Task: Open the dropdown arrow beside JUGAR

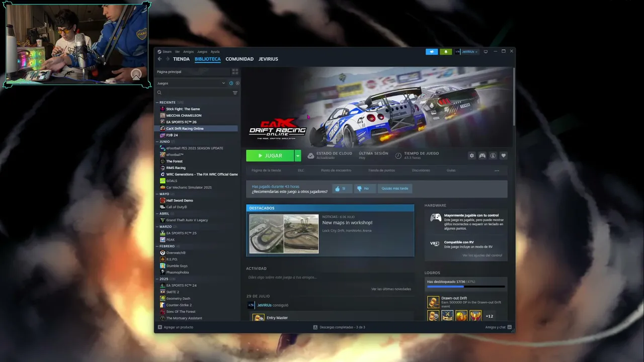Action: pos(298,156)
